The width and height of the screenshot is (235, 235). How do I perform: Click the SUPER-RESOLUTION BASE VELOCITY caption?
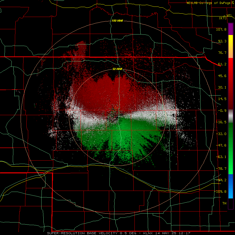click(82, 233)
